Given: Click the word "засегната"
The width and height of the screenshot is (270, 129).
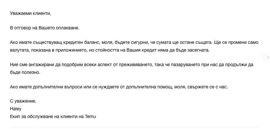Looking at the screenshot, I should click(x=198, y=50).
